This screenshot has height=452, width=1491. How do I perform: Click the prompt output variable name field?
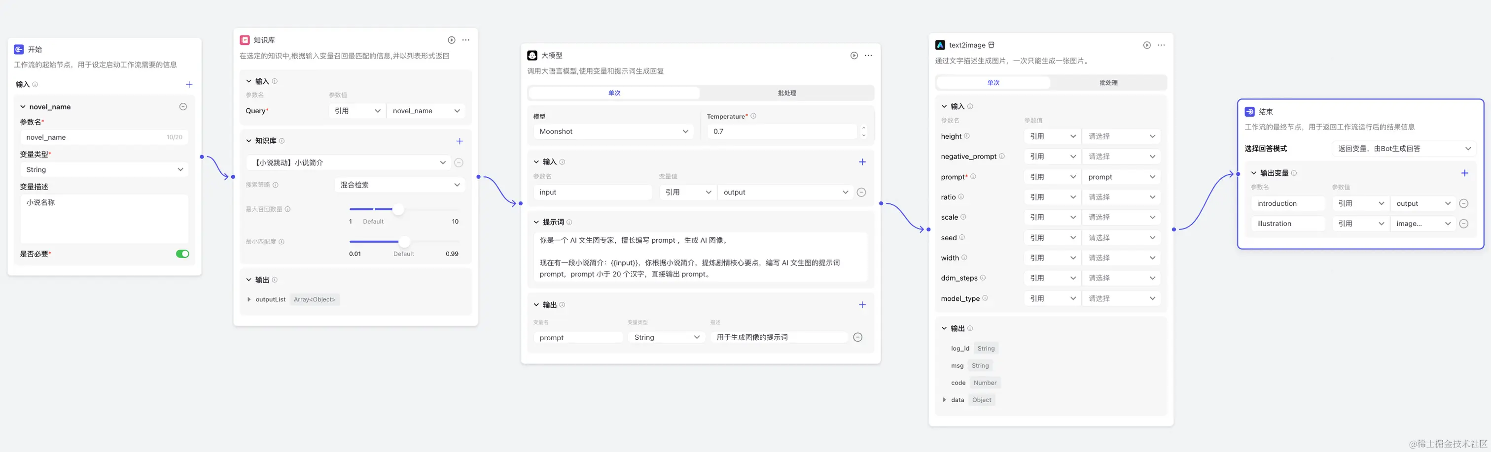578,338
